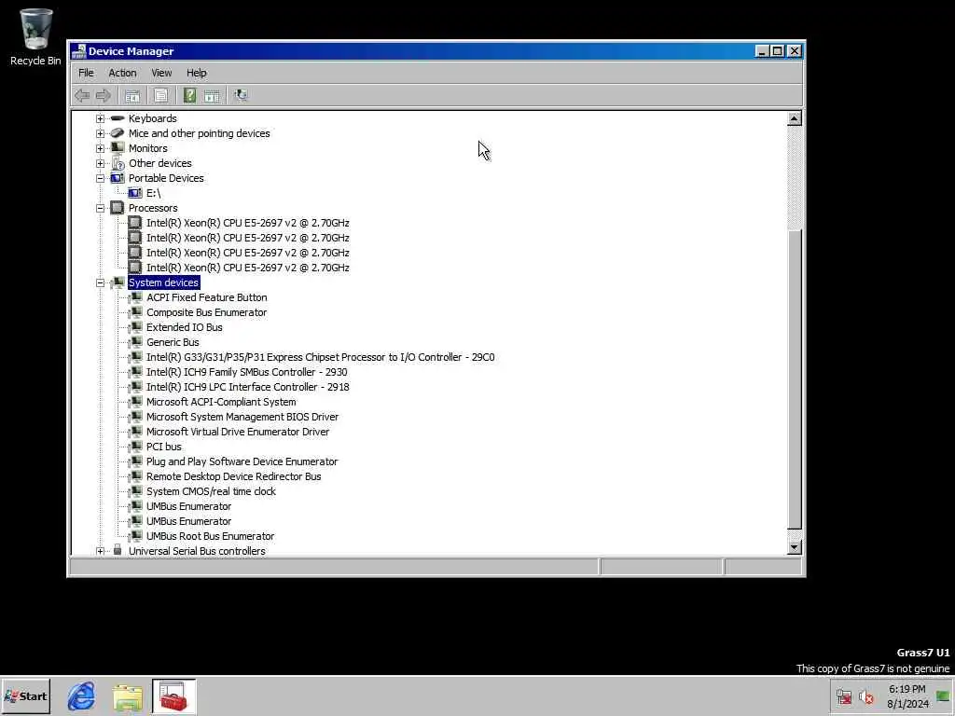The height and width of the screenshot is (716, 955).
Task: Open the File menu
Action: pyautogui.click(x=86, y=73)
